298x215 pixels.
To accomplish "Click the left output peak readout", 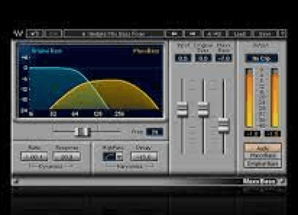I will [x=252, y=134].
